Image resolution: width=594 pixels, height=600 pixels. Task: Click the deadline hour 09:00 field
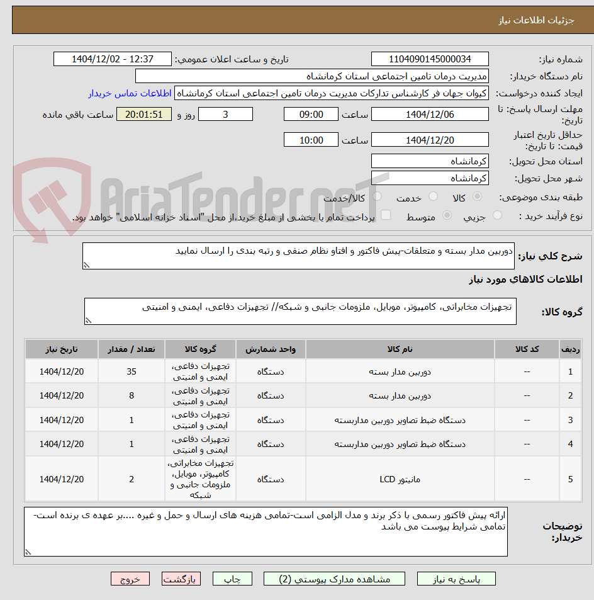click(x=311, y=114)
